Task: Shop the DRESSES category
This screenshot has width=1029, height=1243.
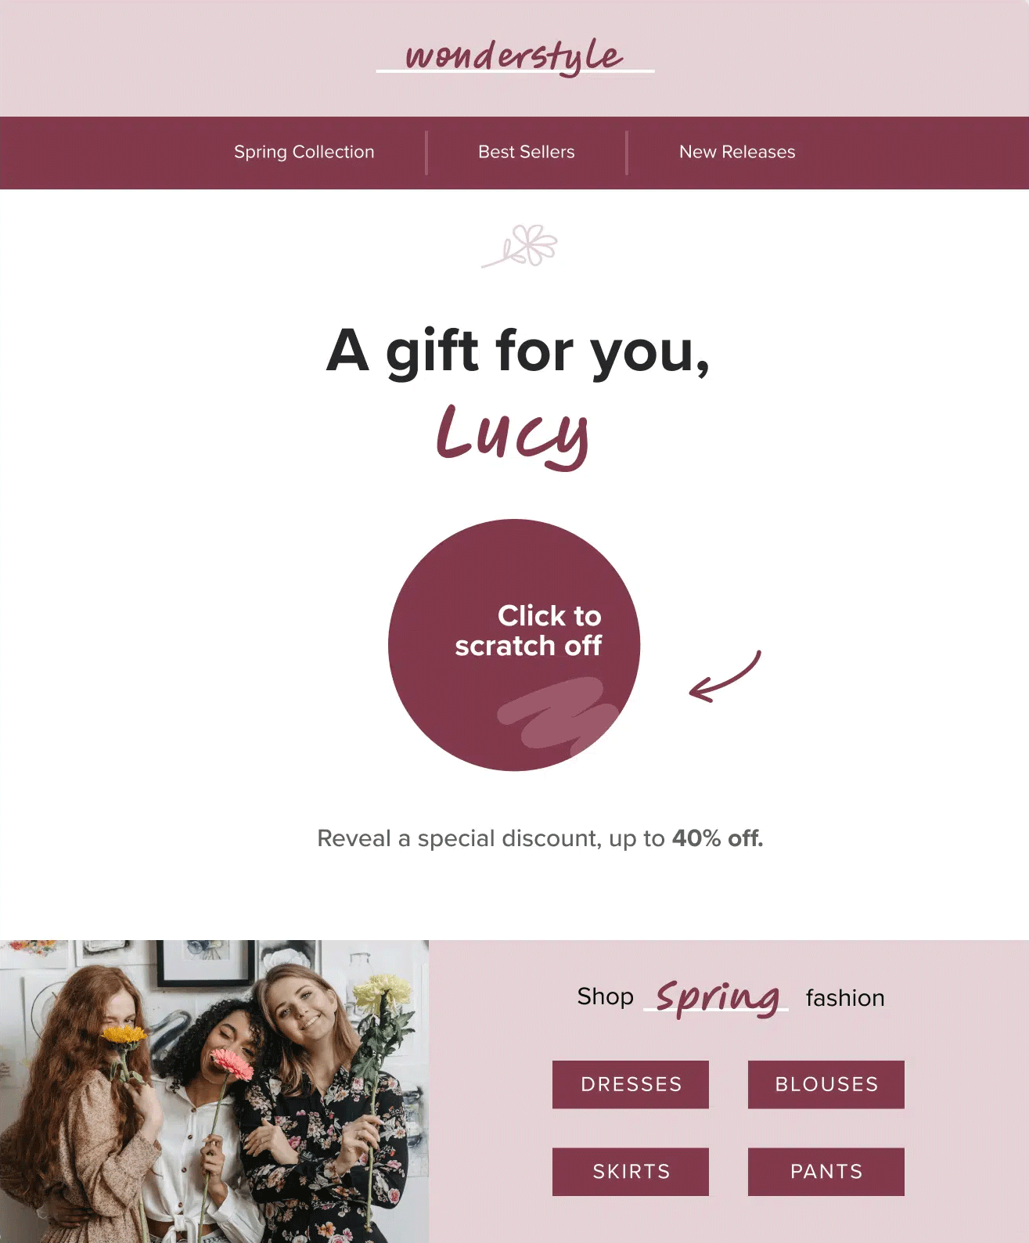Action: coord(631,1084)
